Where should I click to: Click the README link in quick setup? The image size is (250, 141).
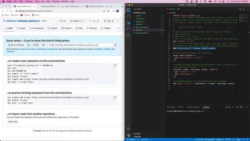98,49
